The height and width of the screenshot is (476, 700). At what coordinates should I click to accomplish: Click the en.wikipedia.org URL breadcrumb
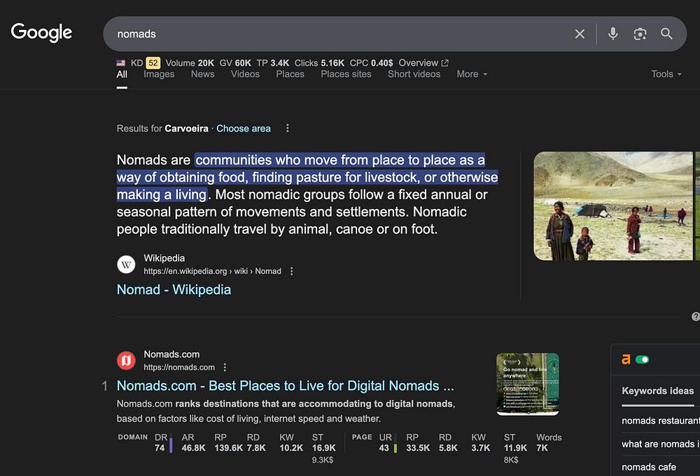213,271
